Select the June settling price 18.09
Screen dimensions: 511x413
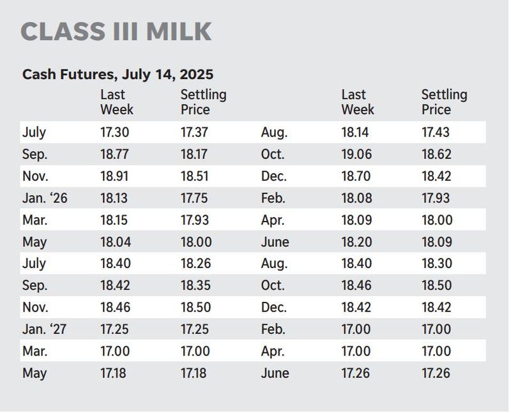point(437,242)
